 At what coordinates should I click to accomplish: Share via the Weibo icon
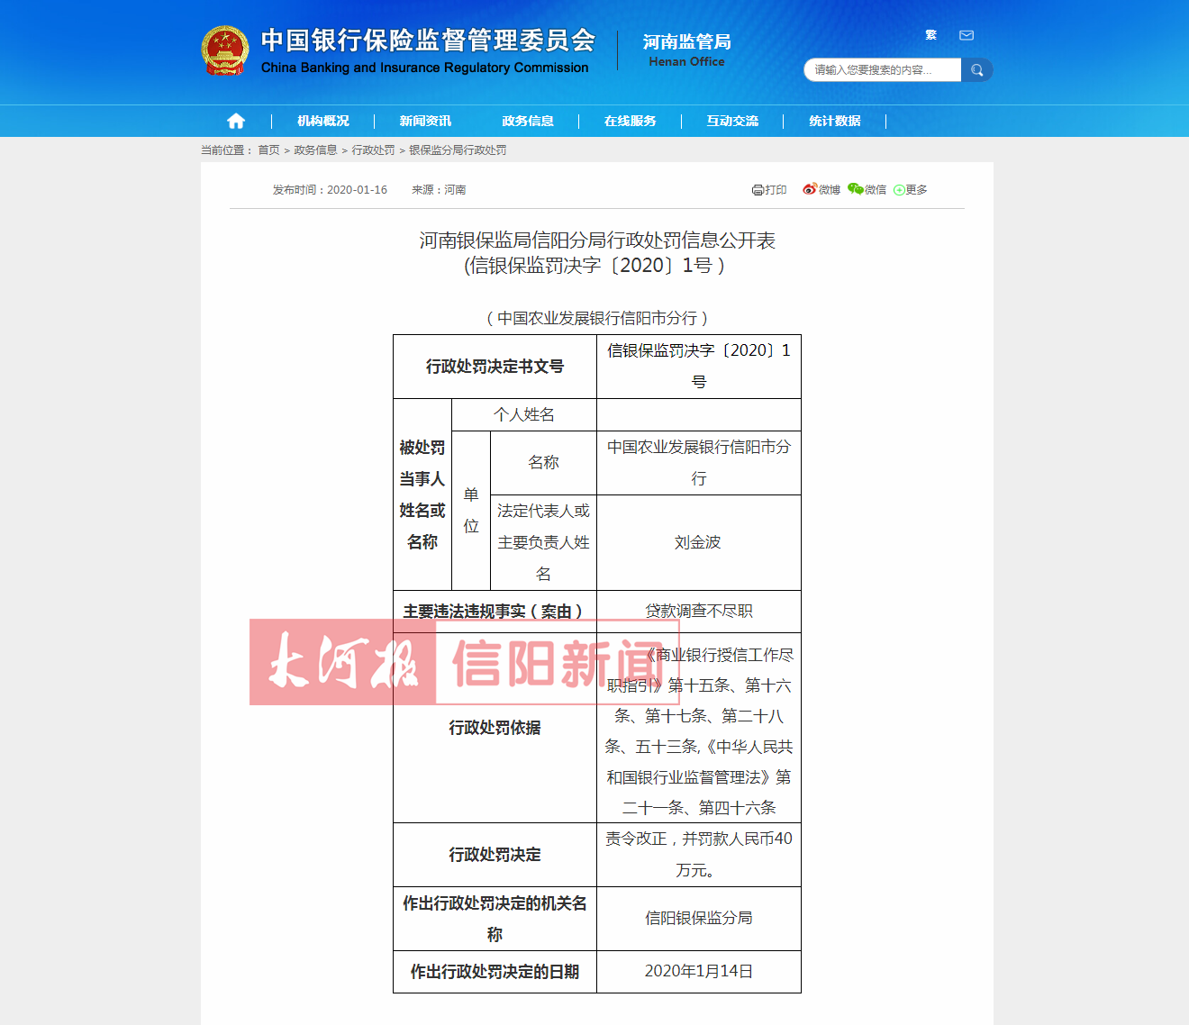tap(810, 189)
